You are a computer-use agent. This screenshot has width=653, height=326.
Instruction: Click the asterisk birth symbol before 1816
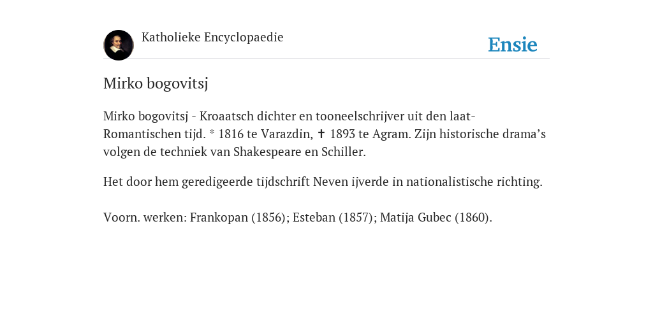pyautogui.click(x=212, y=133)
